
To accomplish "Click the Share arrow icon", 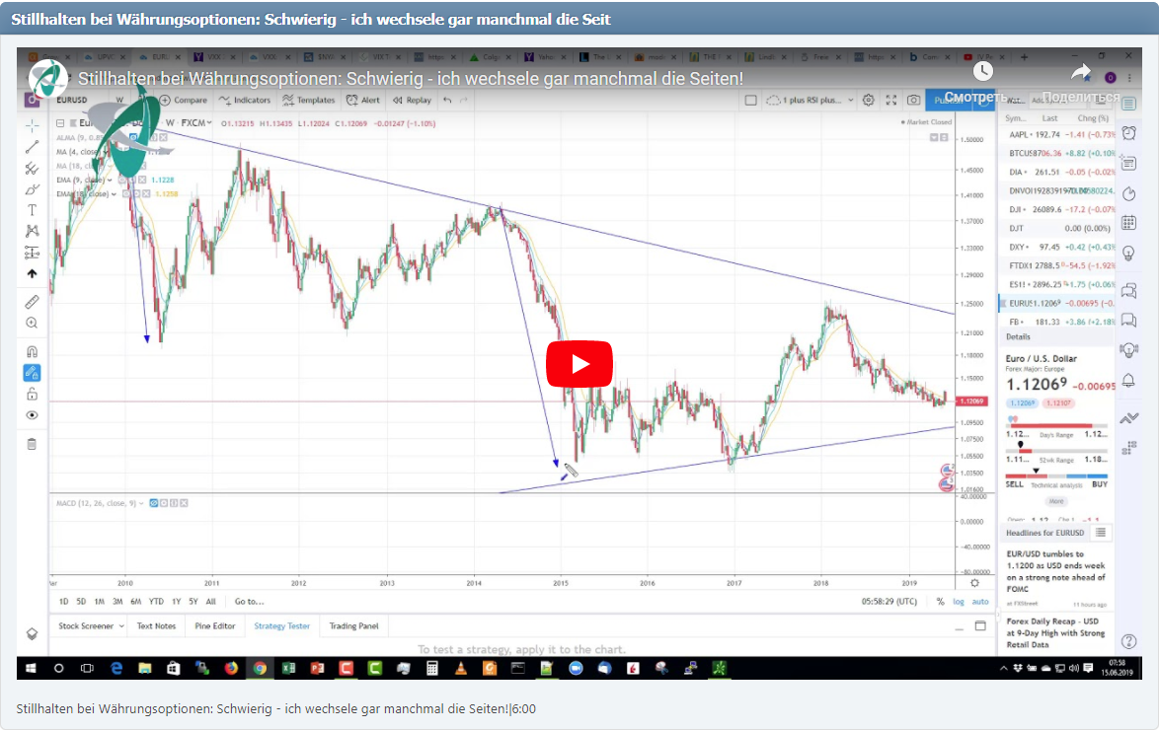I will tap(1080, 72).
